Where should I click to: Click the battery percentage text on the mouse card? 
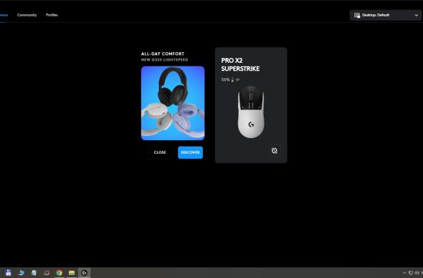click(225, 79)
